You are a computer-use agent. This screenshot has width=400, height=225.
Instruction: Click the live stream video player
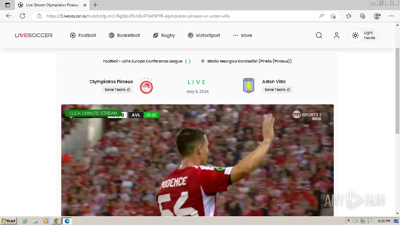pyautogui.click(x=197, y=160)
